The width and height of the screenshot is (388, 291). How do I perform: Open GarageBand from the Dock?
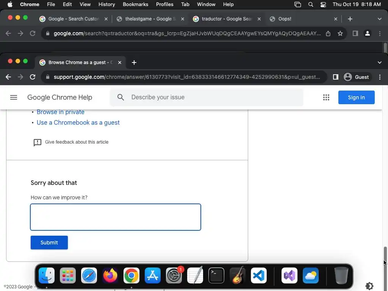[x=238, y=275]
